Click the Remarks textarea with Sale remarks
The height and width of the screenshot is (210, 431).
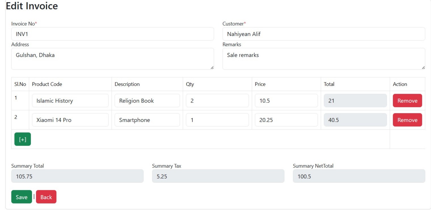click(x=324, y=58)
